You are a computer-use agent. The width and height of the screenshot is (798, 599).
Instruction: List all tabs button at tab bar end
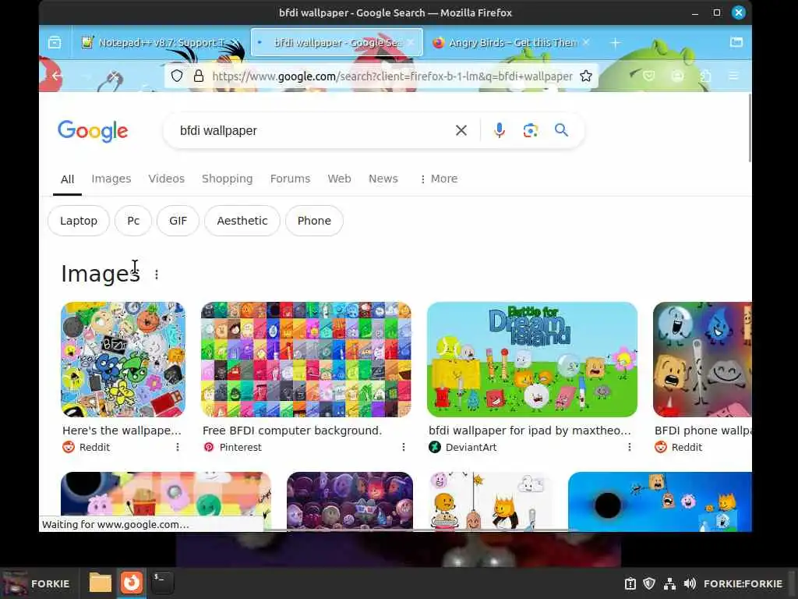point(736,42)
